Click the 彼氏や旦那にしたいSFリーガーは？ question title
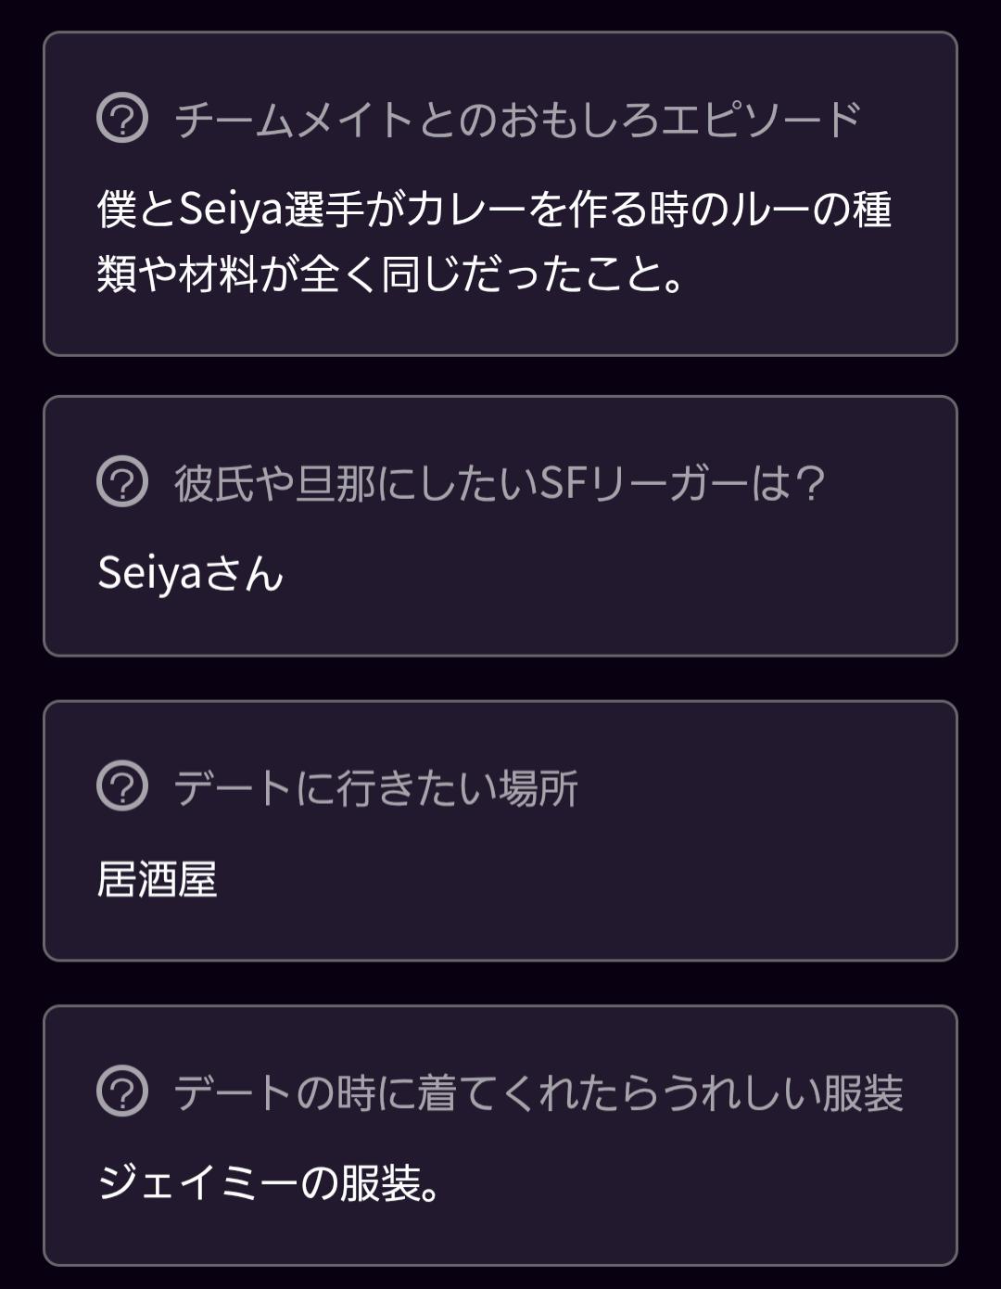This screenshot has width=1001, height=1289. tap(500, 482)
